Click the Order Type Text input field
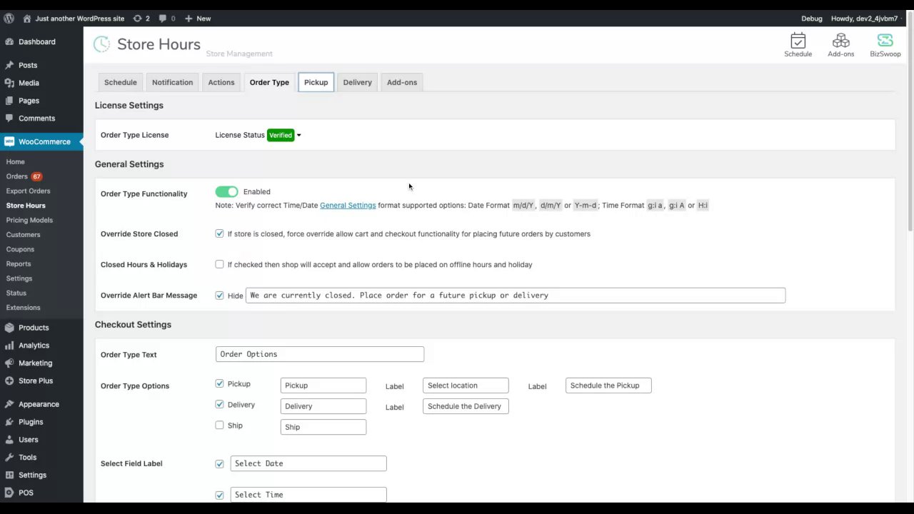Screen dimensions: 914x514 tap(320, 354)
